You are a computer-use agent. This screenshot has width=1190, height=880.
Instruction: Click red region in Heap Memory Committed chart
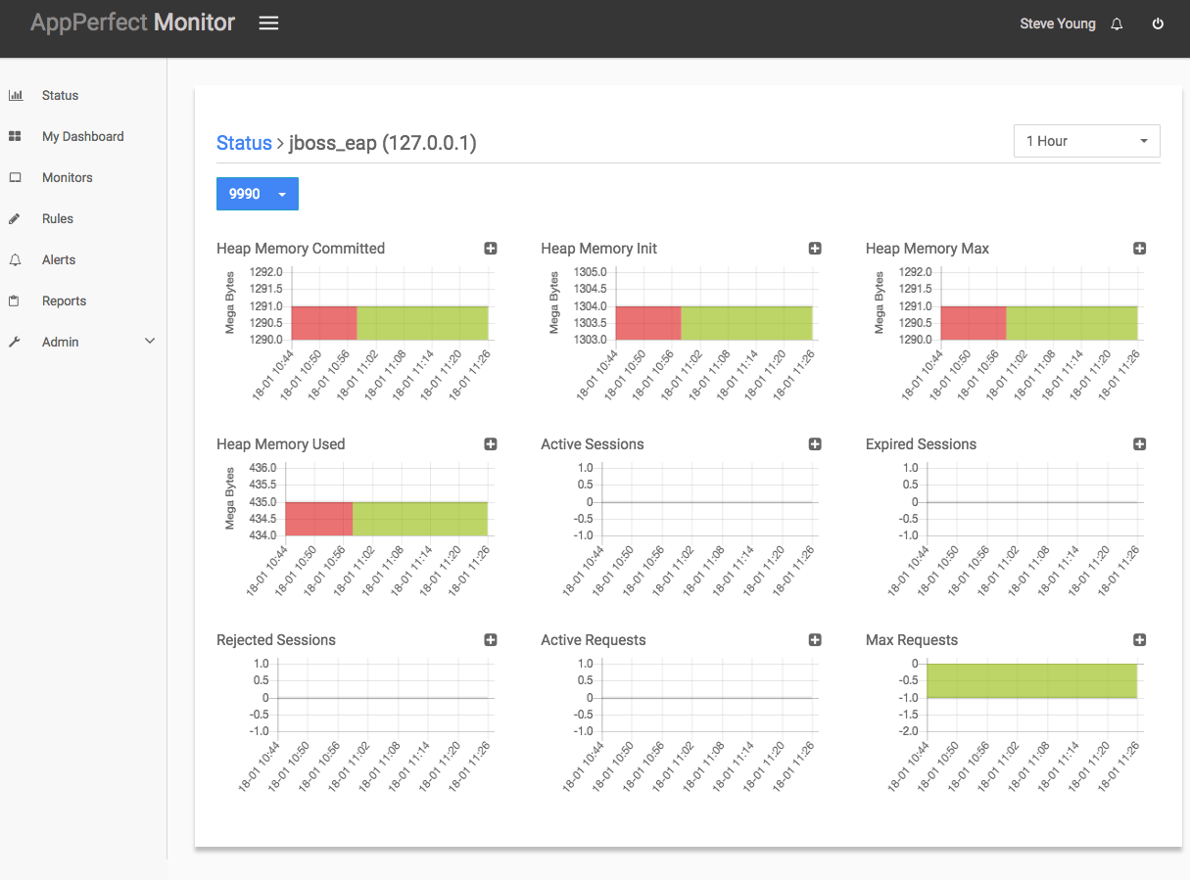(324, 323)
